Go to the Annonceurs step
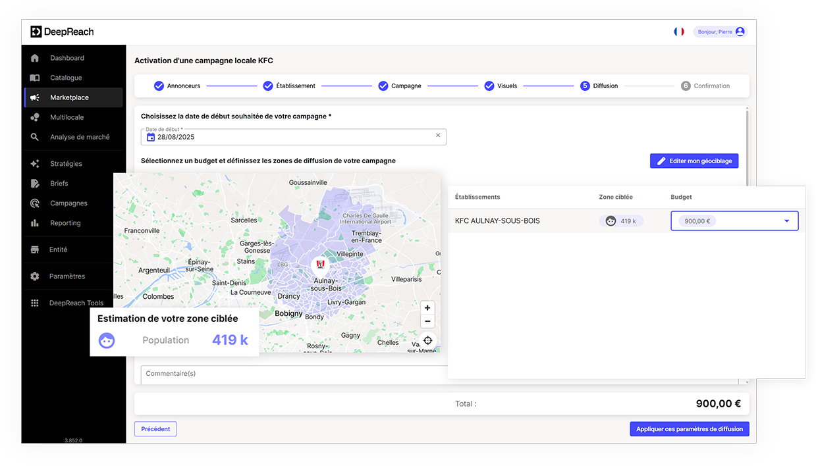 tap(177, 86)
